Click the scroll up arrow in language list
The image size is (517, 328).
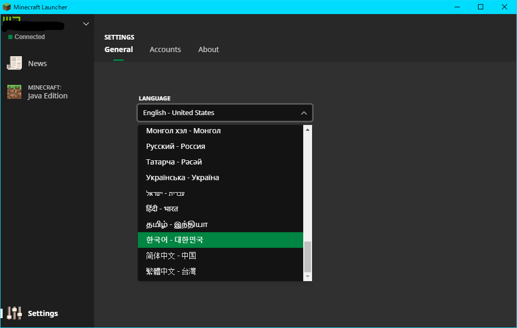pyautogui.click(x=307, y=130)
